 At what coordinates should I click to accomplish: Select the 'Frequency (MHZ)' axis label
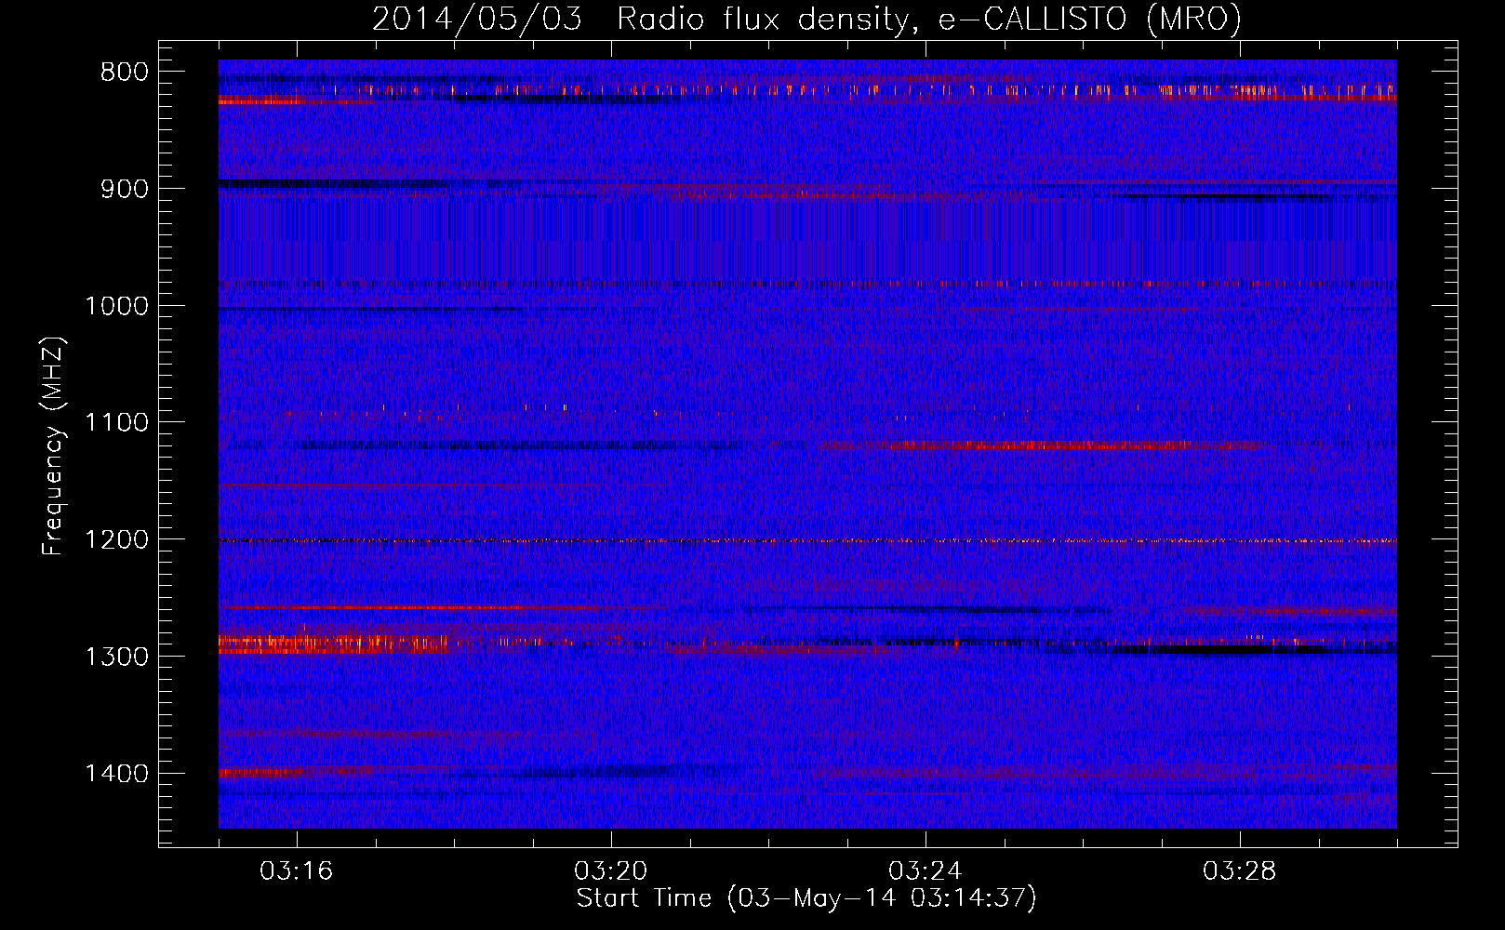53,445
